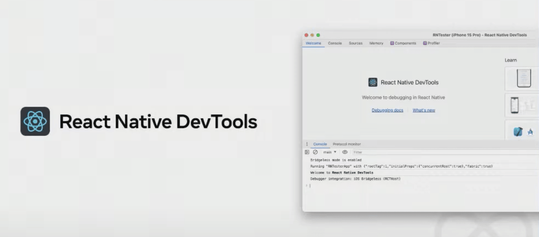The width and height of the screenshot is (539, 237).
Task: Open the What's new link
Action: pos(424,110)
